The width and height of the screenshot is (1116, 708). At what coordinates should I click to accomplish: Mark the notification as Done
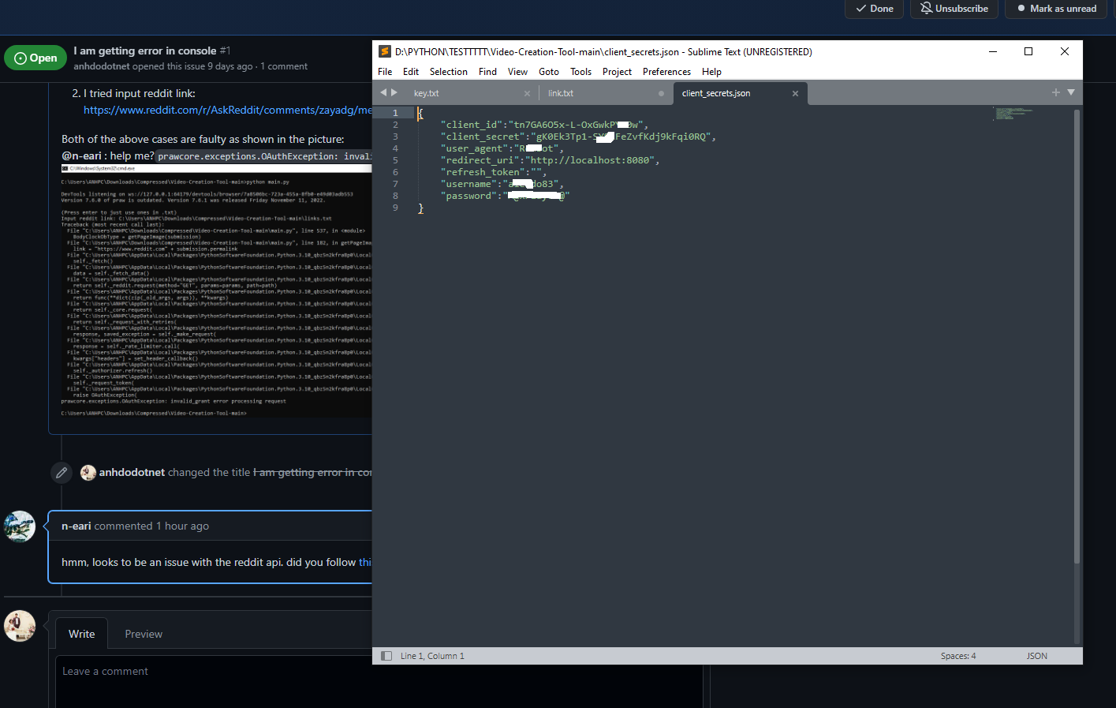click(875, 9)
